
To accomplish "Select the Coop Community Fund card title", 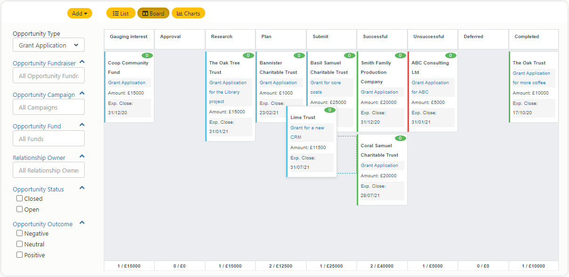I will (x=128, y=68).
